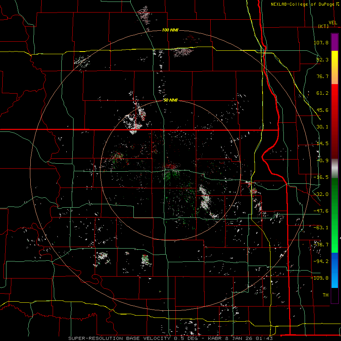Click the gray near-zero velocity scale segment
341x341 pixels.
(335, 169)
